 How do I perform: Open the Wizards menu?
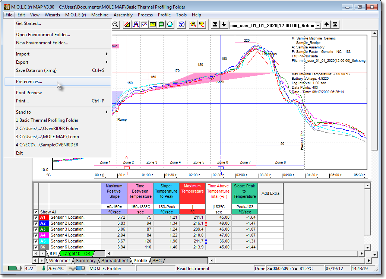[52, 15]
